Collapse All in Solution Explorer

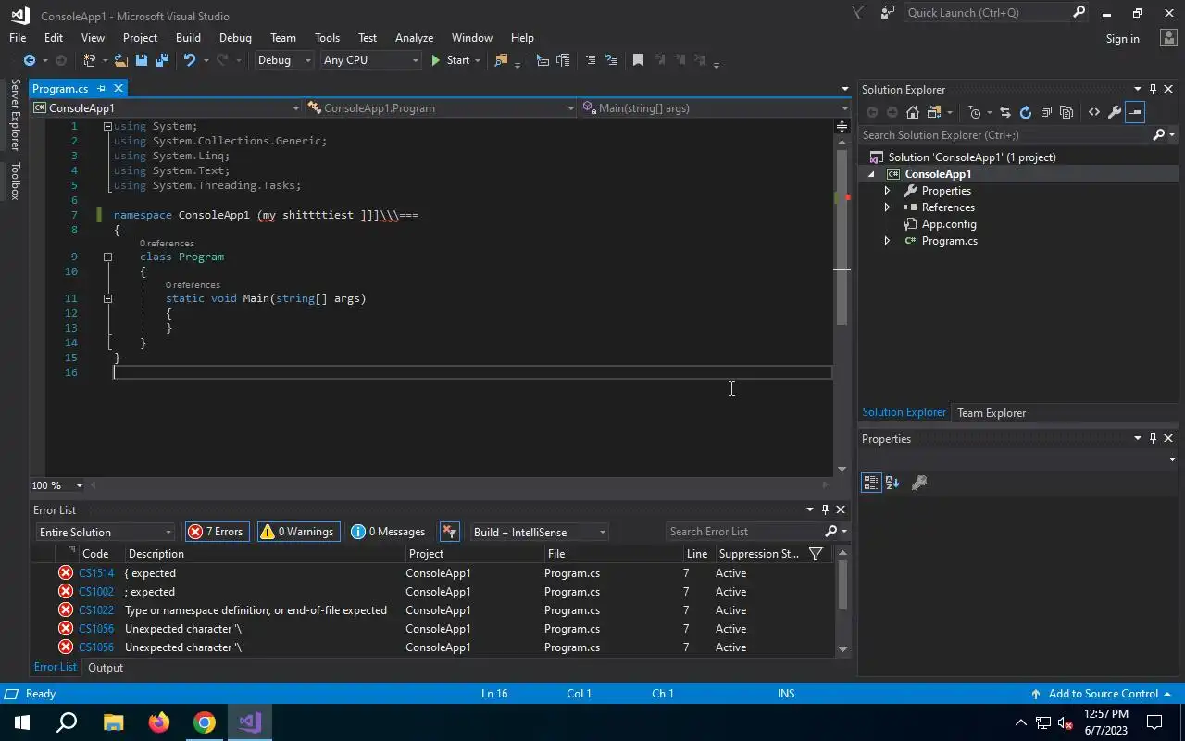point(1046,112)
